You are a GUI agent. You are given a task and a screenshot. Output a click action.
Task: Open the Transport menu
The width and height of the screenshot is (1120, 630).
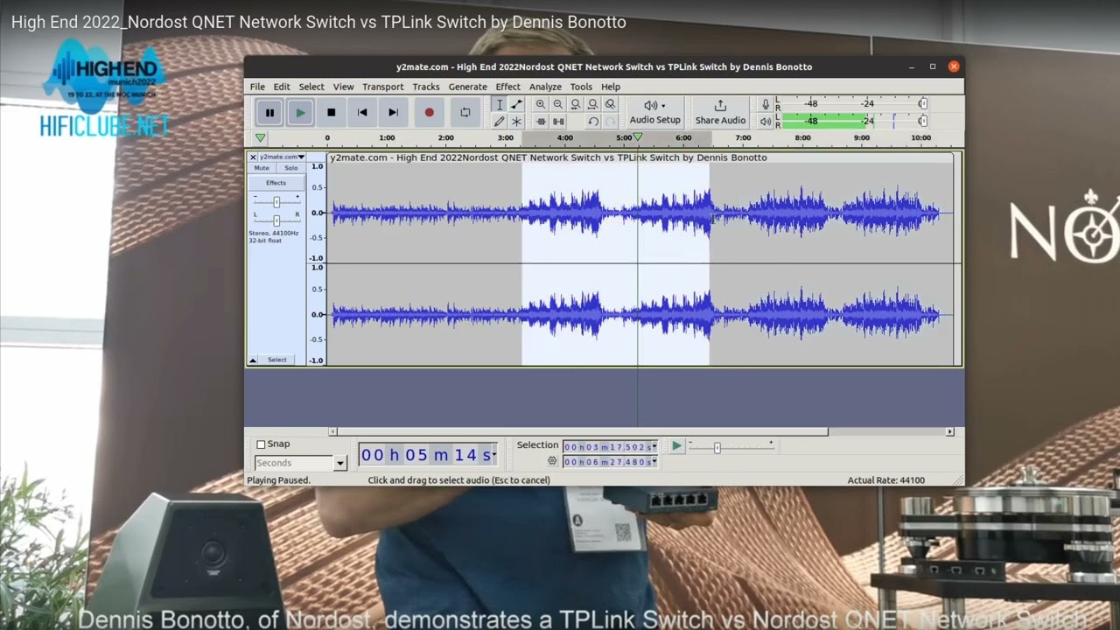(x=383, y=87)
